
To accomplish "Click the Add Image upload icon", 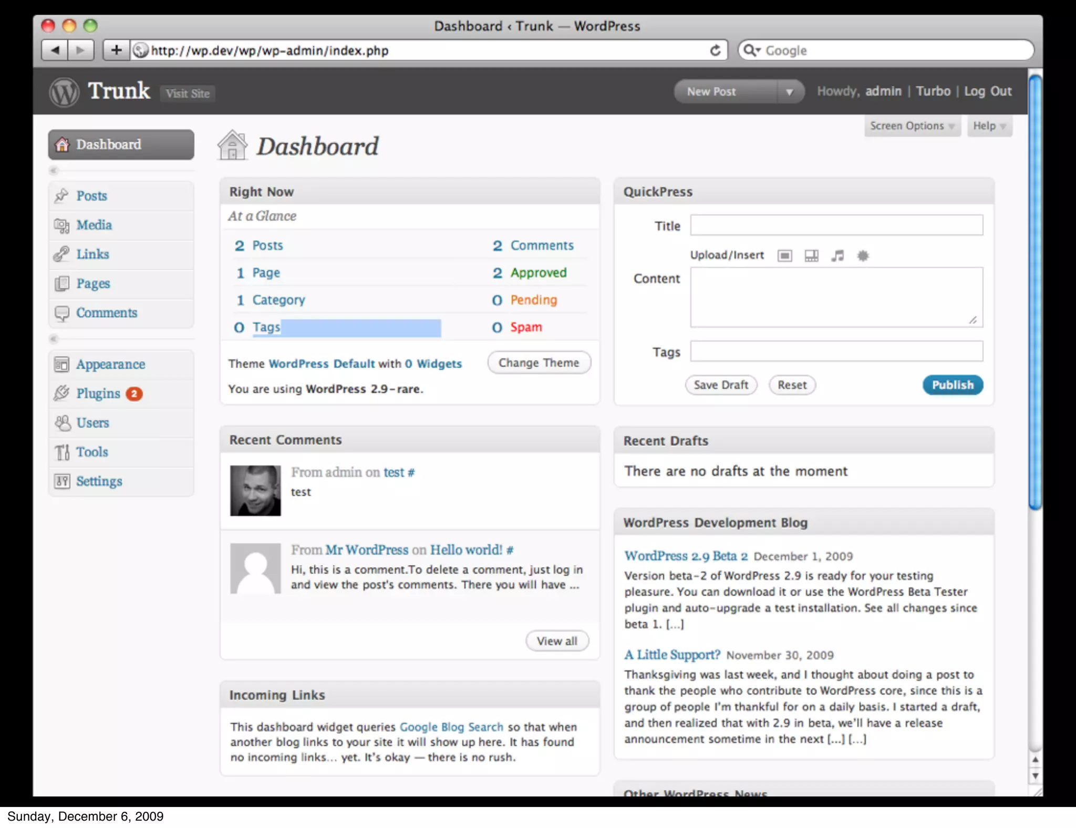I will coord(784,256).
